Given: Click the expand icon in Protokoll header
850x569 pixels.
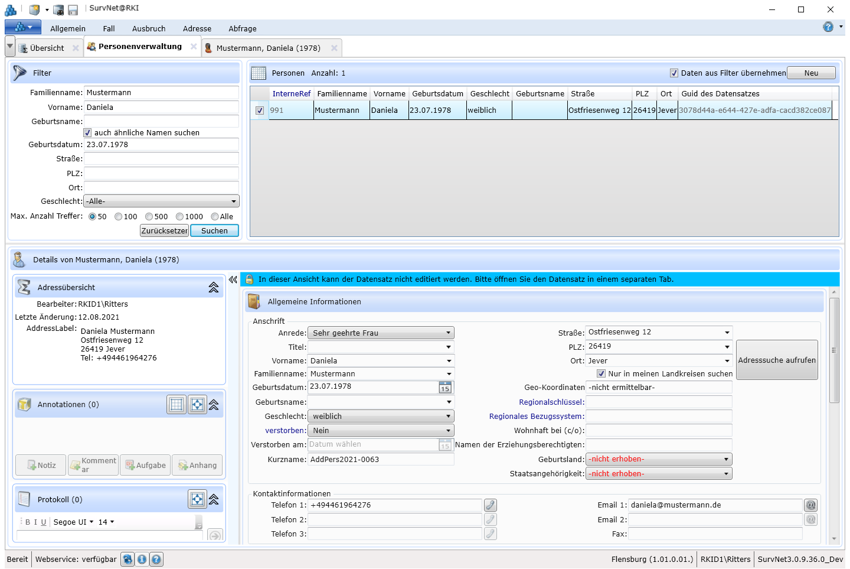Looking at the screenshot, I should coord(197,499).
